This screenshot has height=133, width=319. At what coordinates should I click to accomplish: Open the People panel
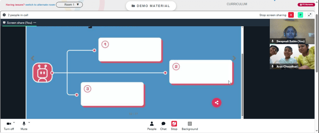[x=152, y=126]
